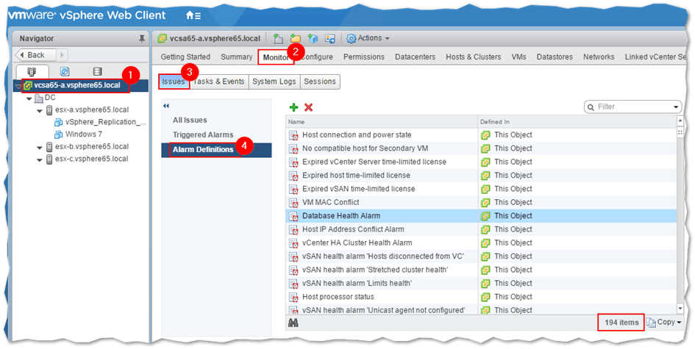Switch to the Hosts and Clusters navigator icon tab
695x349 pixels.
click(x=32, y=71)
